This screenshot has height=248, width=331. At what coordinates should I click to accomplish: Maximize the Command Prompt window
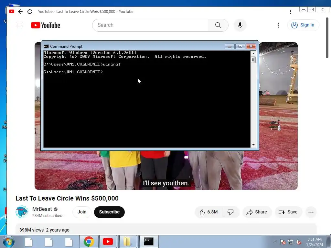pyautogui.click(x=240, y=46)
